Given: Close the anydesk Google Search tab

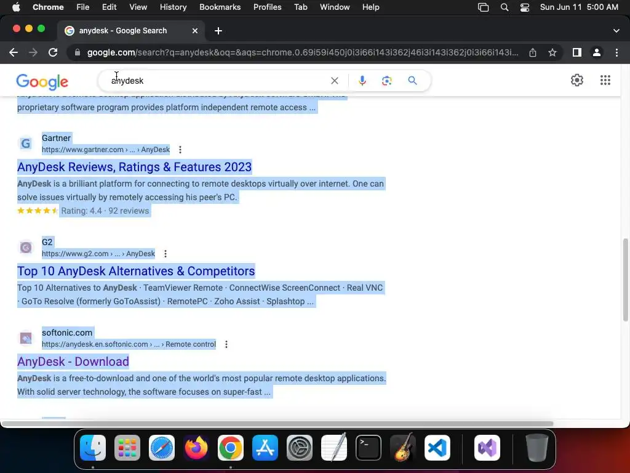Looking at the screenshot, I should (x=195, y=31).
